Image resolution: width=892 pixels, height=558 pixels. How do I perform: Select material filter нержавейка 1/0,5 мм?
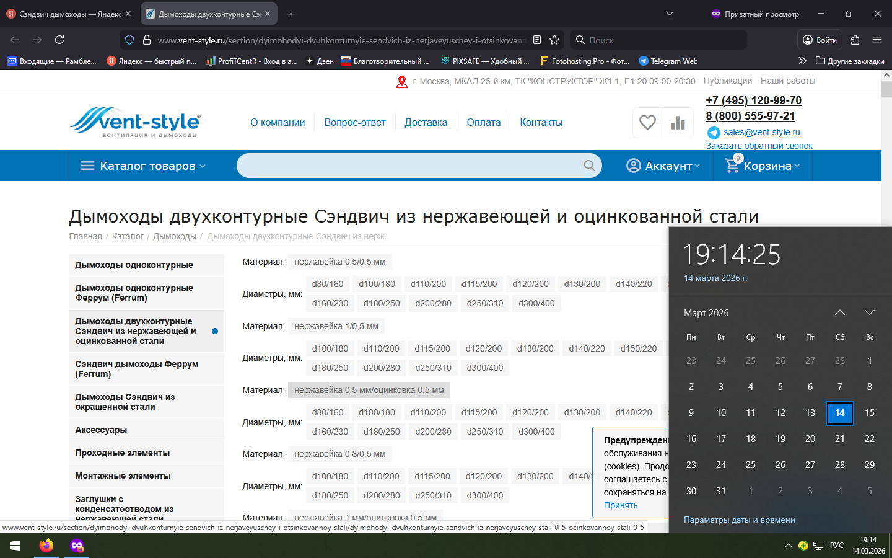click(336, 326)
